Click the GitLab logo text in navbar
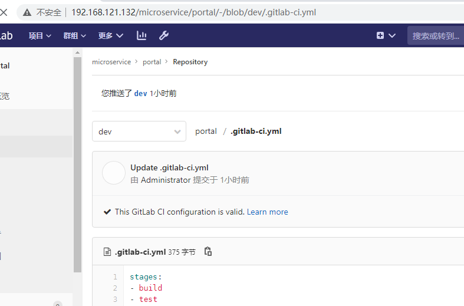Screen dimensions: 464x306 click(x=6, y=35)
